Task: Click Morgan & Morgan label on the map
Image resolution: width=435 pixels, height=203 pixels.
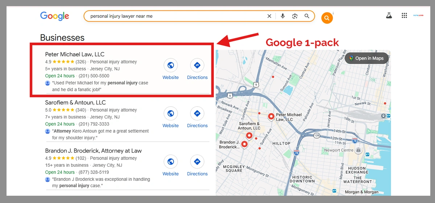Action: [362, 192]
